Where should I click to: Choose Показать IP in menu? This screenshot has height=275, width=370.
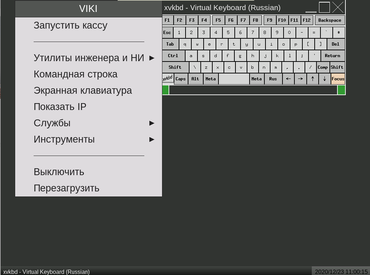click(60, 107)
